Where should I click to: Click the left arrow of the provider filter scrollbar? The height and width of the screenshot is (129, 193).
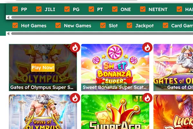point(8,17)
